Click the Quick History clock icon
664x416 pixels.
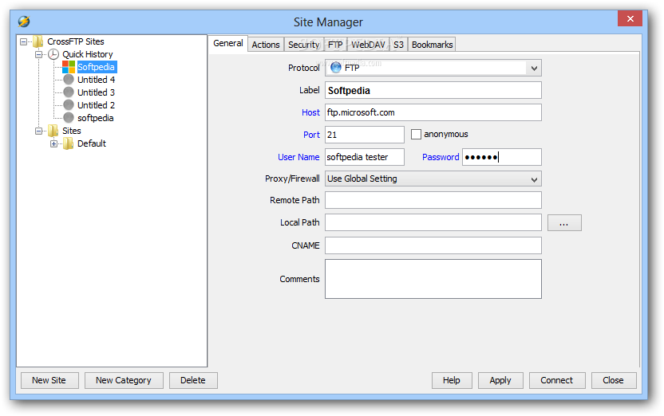click(53, 54)
